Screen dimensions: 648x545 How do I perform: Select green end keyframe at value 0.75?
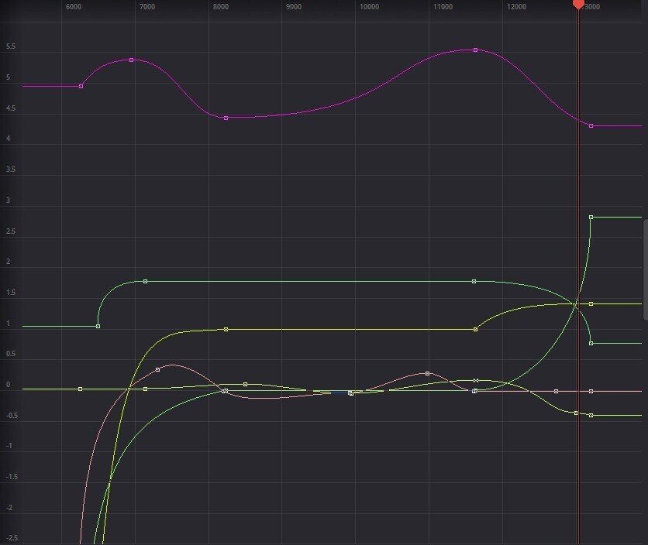[x=591, y=343]
